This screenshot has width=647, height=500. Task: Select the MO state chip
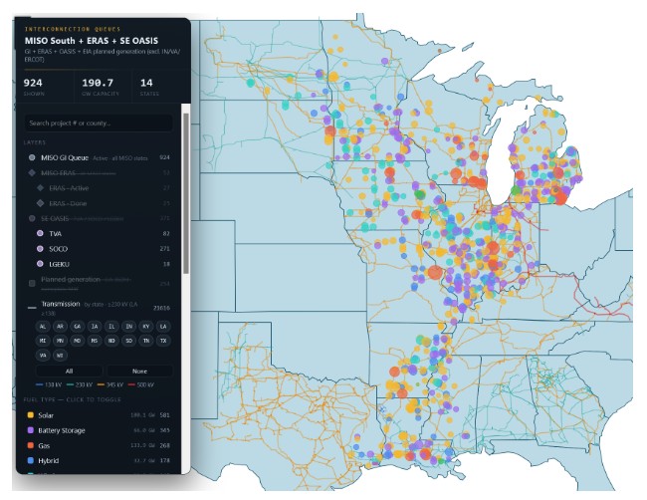tap(78, 341)
